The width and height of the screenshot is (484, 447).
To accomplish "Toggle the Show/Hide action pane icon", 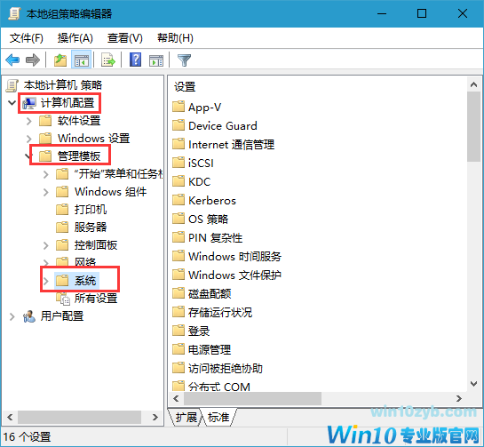I will pos(156,60).
